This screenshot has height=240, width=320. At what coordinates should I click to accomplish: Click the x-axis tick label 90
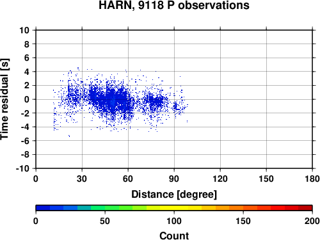pyautogui.click(x=174, y=179)
